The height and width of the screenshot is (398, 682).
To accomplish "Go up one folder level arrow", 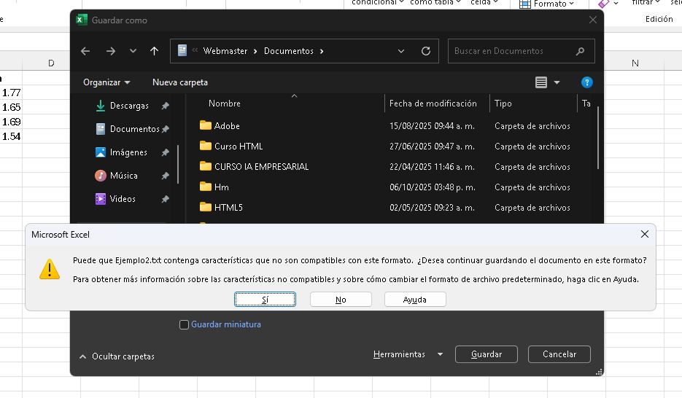I will pyautogui.click(x=154, y=51).
